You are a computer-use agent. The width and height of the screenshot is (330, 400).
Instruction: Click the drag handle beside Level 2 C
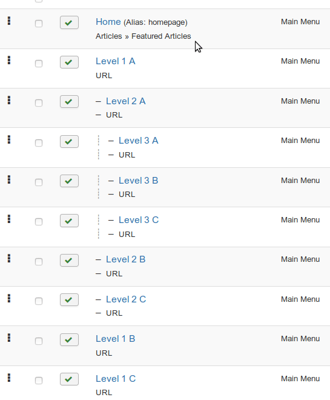point(9,298)
